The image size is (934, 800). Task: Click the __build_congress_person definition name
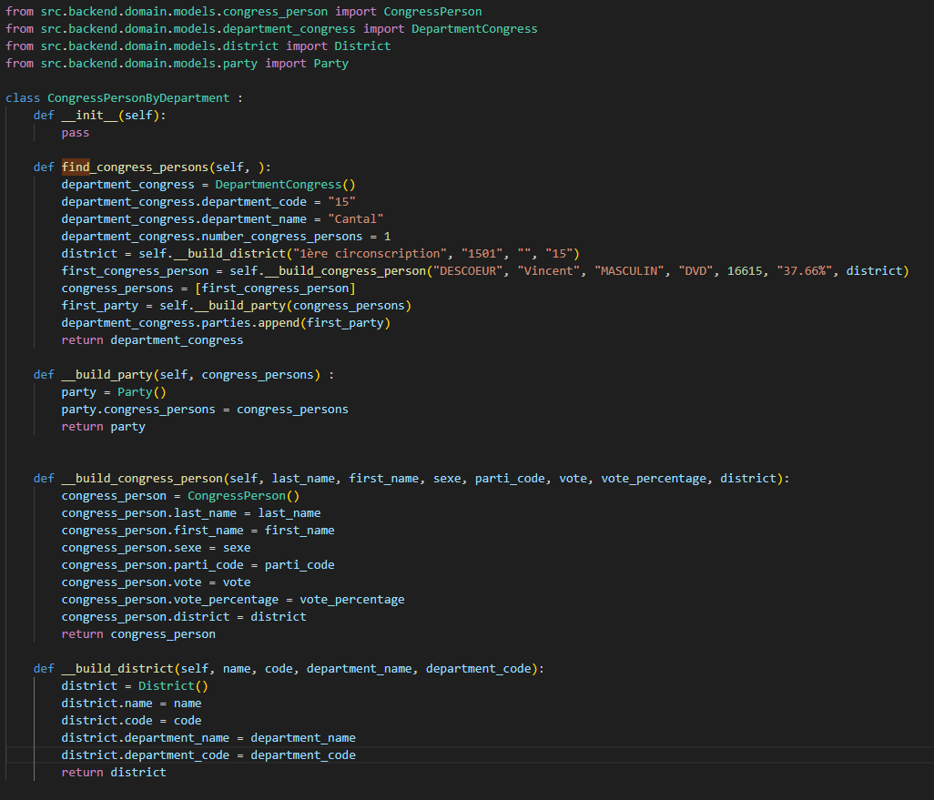click(142, 479)
